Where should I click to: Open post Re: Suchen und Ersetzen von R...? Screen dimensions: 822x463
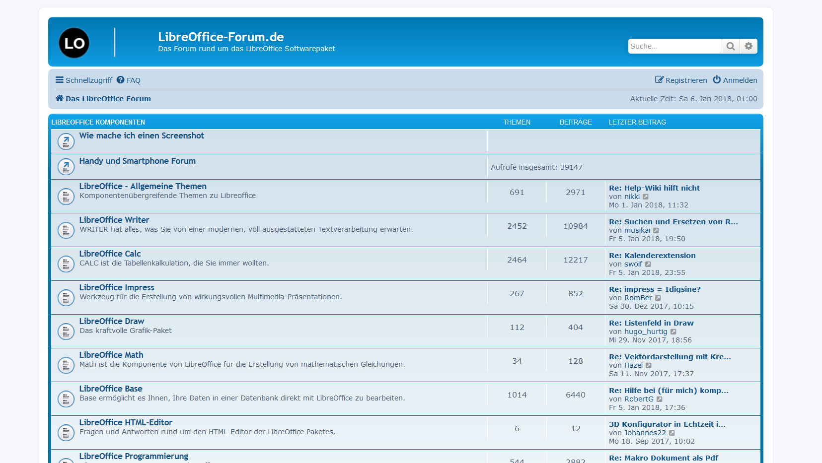pos(673,222)
